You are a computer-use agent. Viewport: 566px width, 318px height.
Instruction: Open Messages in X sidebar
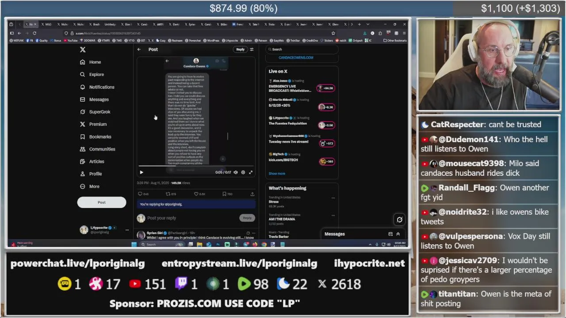(94, 99)
